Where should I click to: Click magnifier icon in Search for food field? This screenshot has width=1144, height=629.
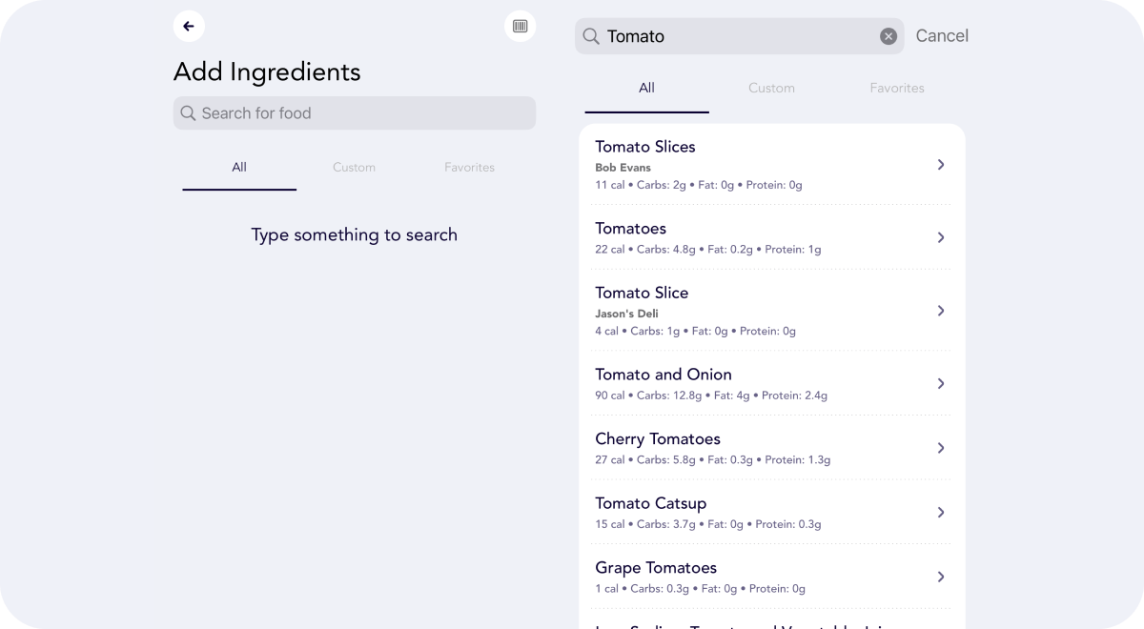(x=188, y=113)
